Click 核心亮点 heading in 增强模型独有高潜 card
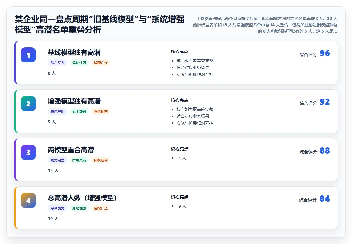The height and width of the screenshot is (244, 352). click(x=179, y=100)
